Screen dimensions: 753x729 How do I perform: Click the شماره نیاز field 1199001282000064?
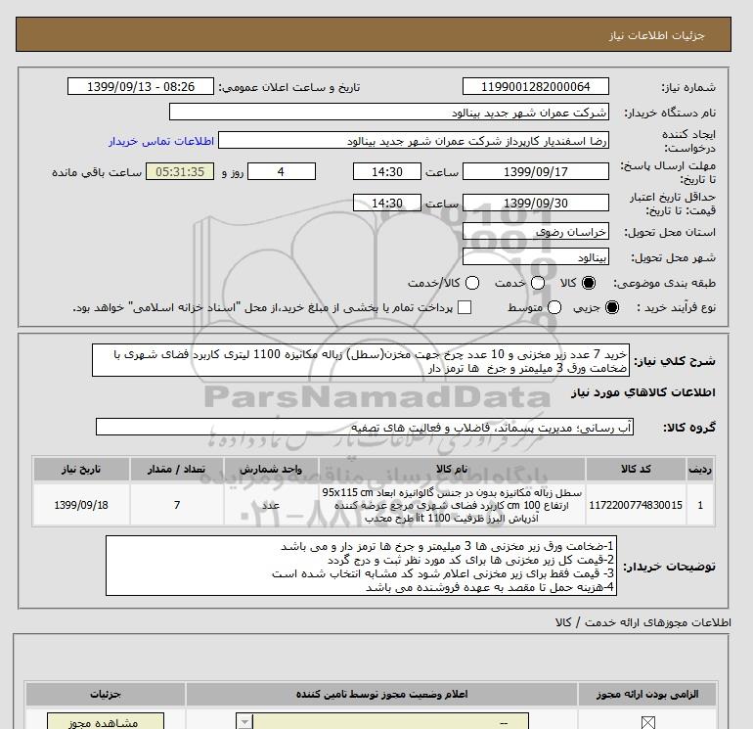click(536, 87)
